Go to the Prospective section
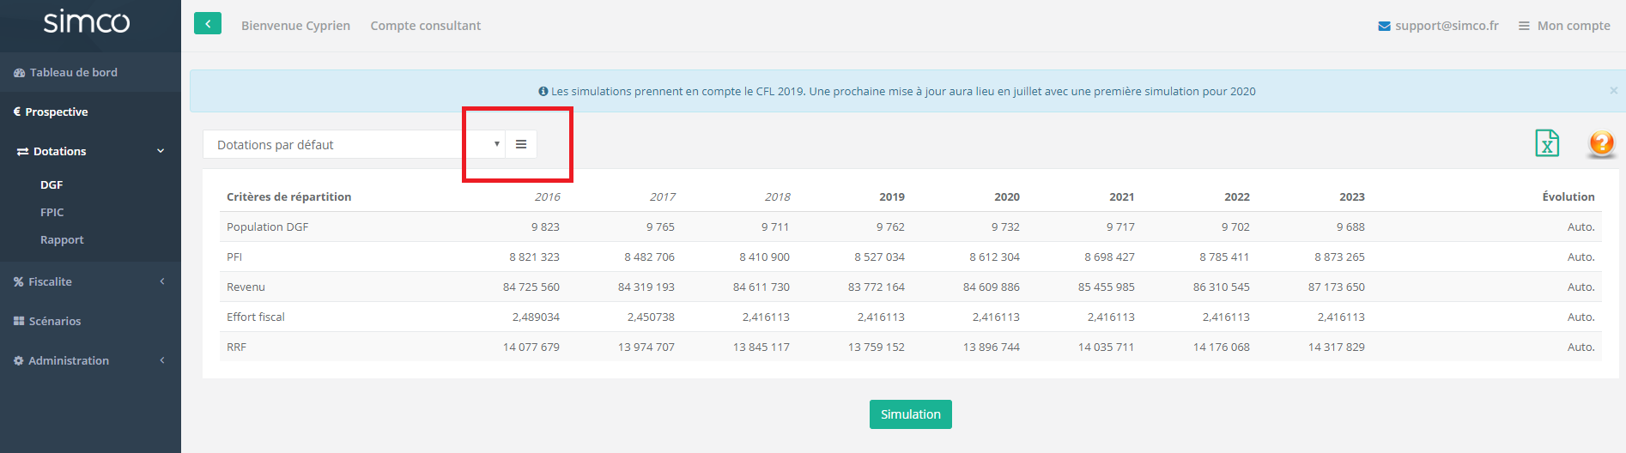Viewport: 1626px width, 453px height. click(x=56, y=112)
